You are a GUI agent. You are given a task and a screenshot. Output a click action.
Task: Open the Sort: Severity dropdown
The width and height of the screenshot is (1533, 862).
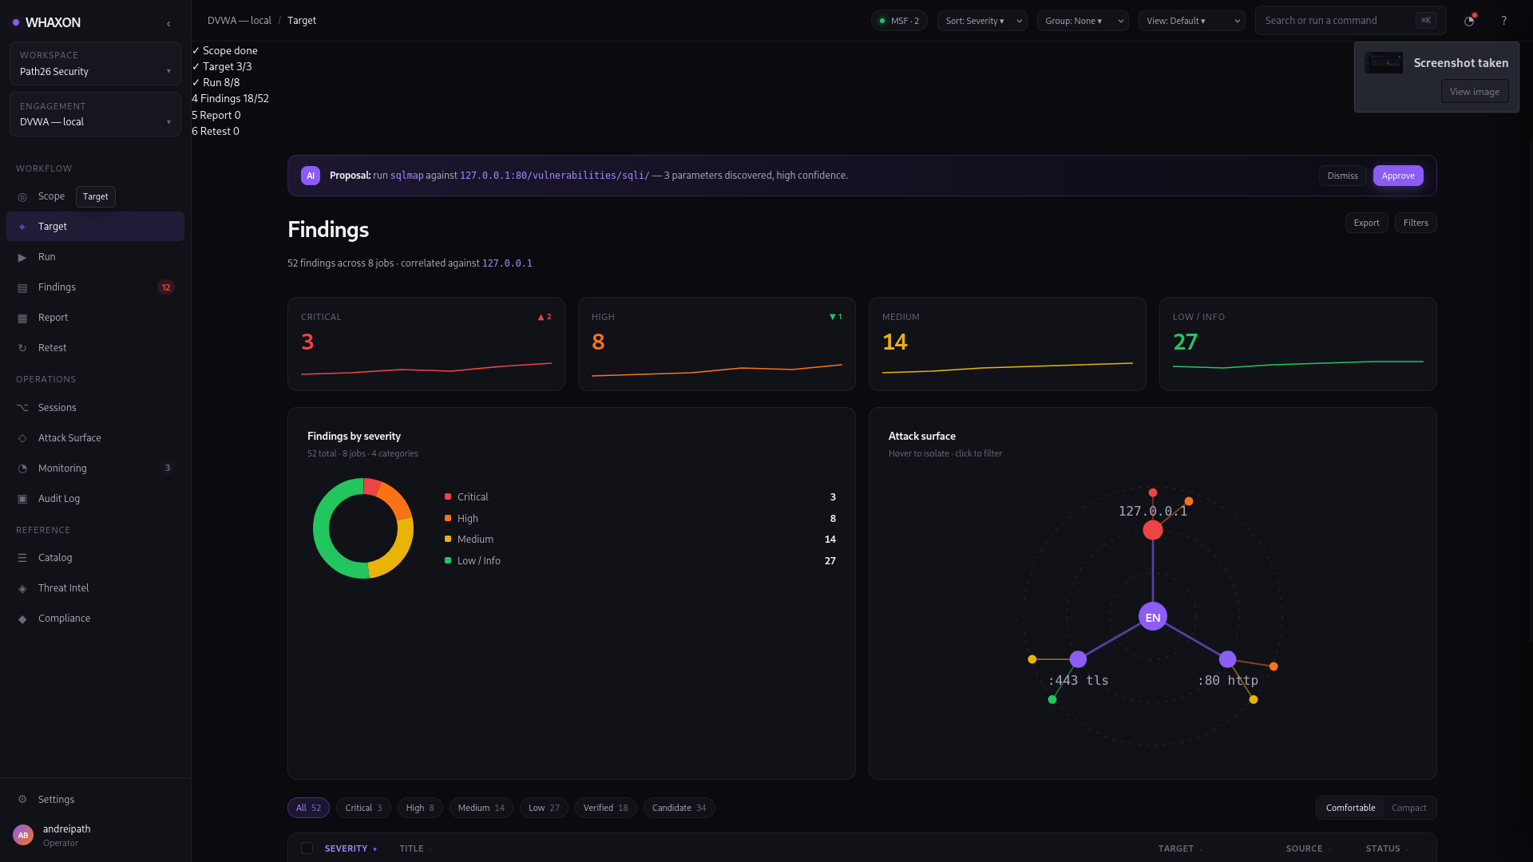(982, 21)
